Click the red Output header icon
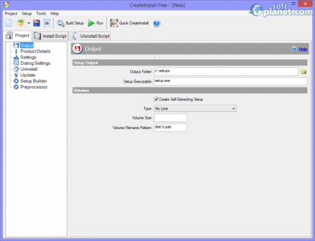 77,48
